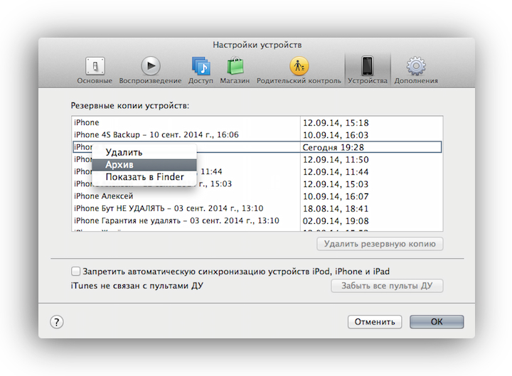
Task: Click the Забыть все пульты ДУ button
Action: pyautogui.click(x=387, y=286)
